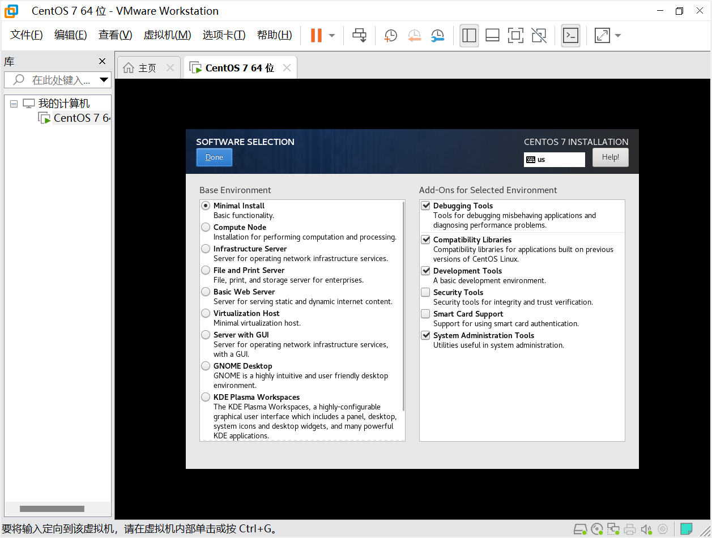This screenshot has height=538, width=712.
Task: Click the Unity mode icon in the toolbar
Action: coord(539,35)
